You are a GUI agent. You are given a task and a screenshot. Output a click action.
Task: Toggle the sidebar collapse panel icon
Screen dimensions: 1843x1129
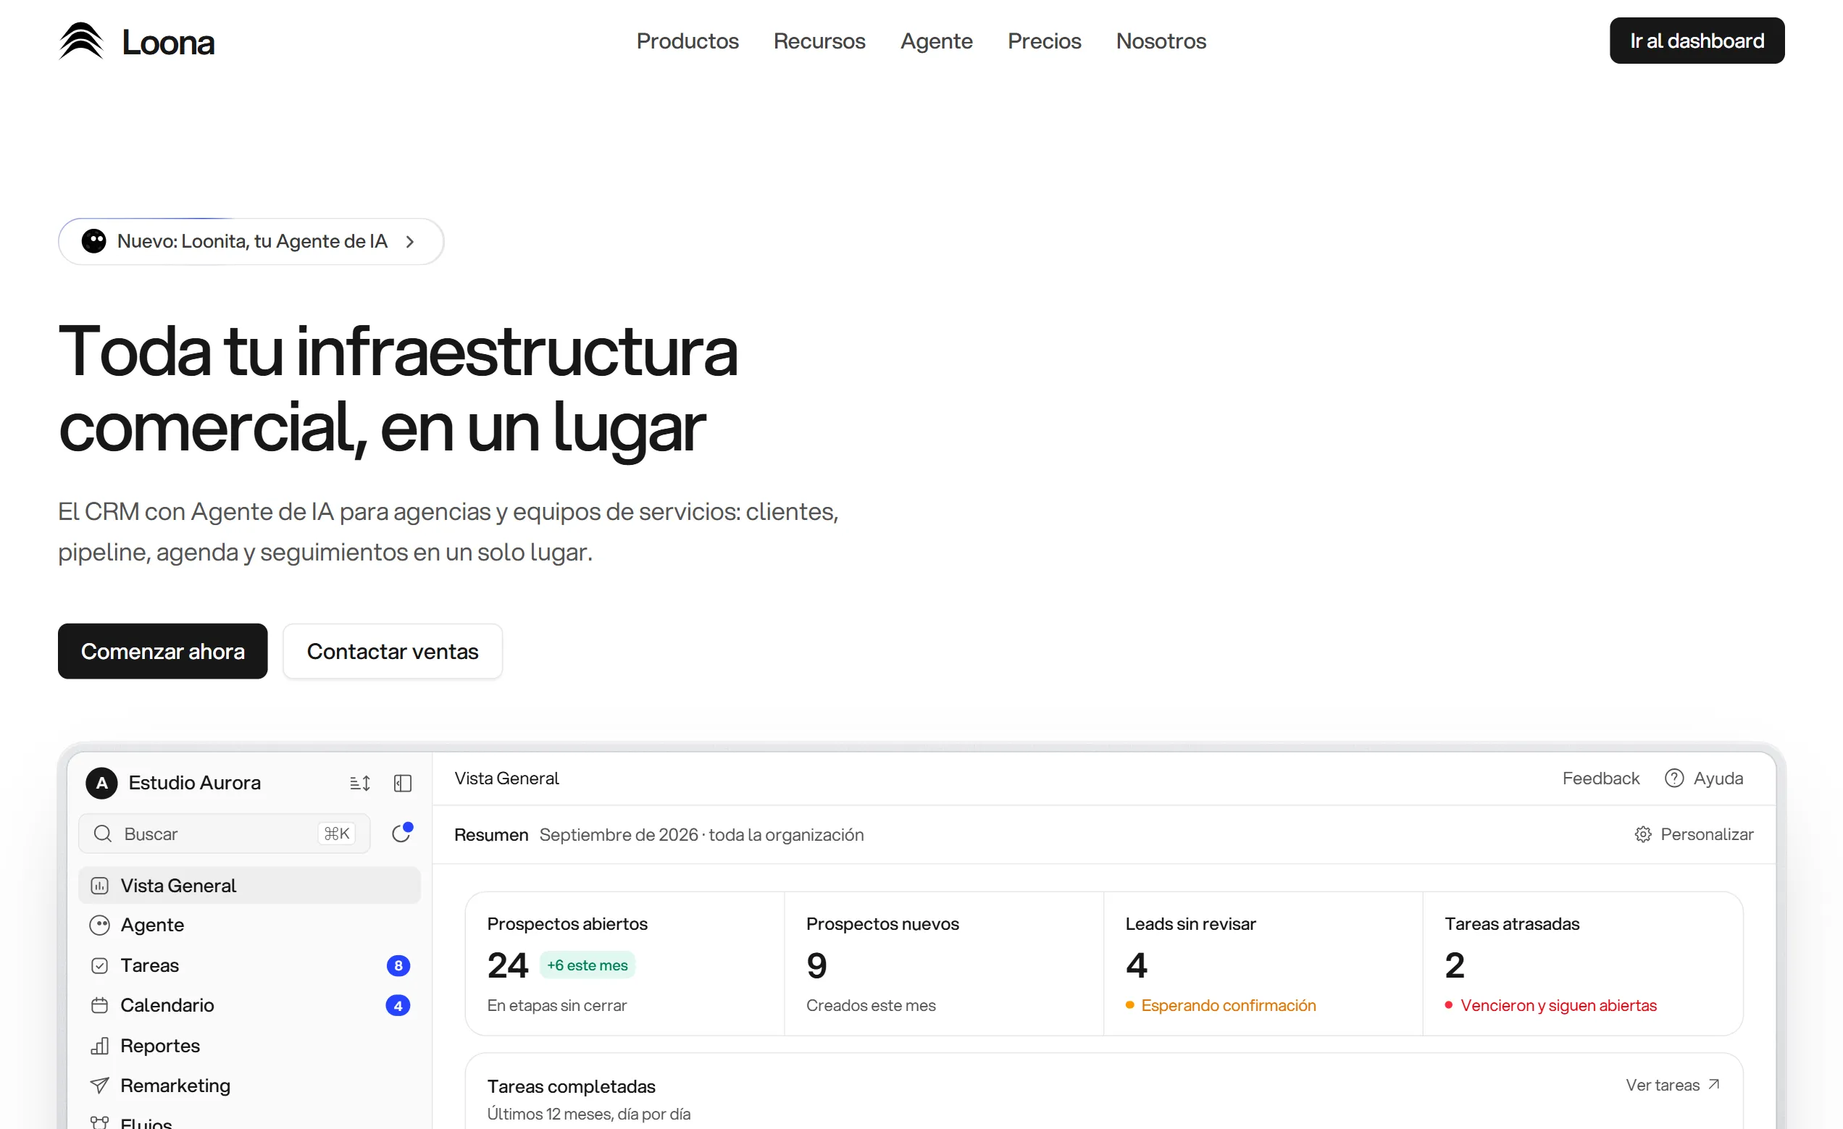click(x=402, y=783)
